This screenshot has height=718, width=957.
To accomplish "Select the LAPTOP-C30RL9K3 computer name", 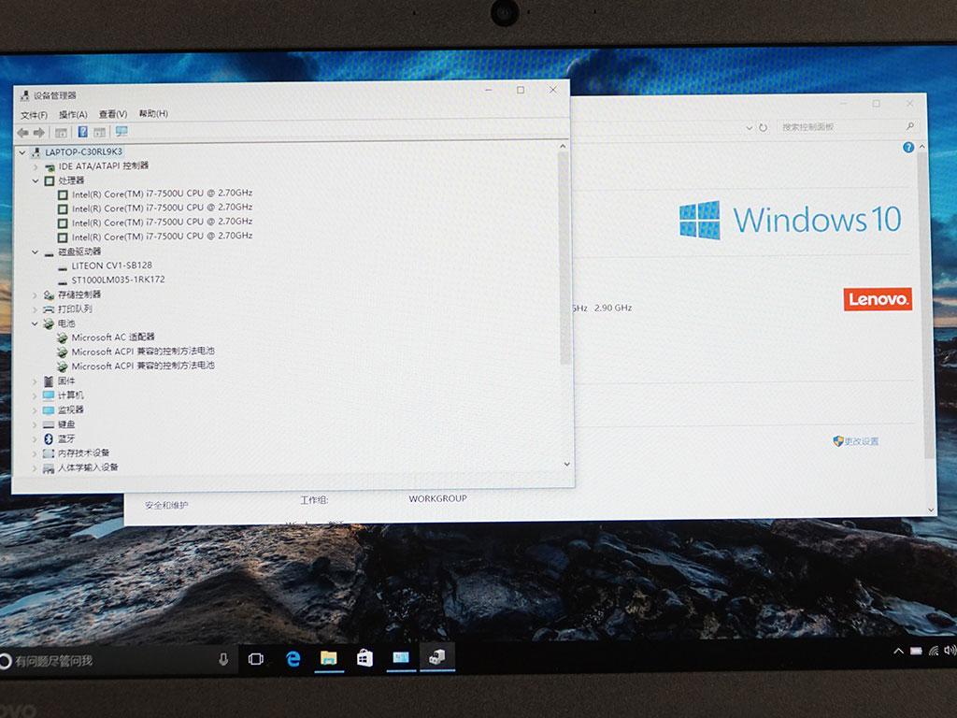I will (x=83, y=152).
